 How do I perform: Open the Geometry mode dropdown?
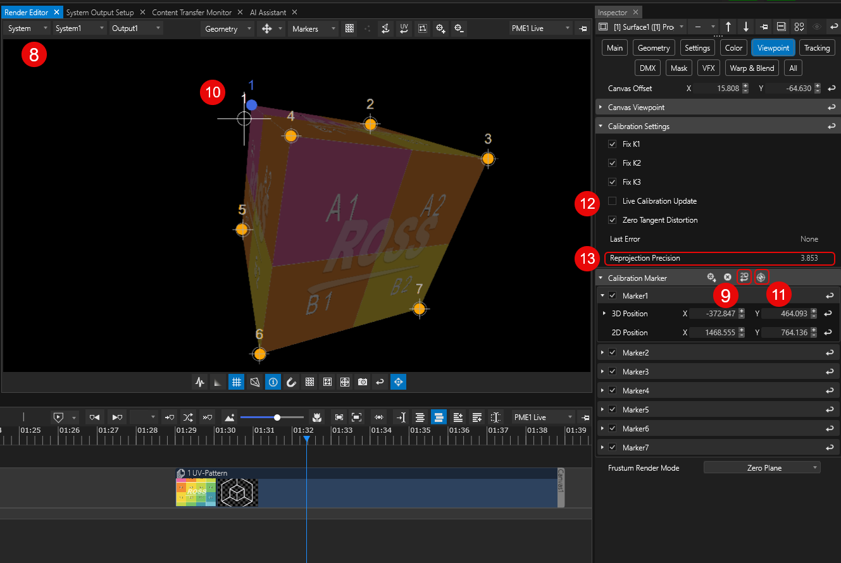(x=227, y=28)
